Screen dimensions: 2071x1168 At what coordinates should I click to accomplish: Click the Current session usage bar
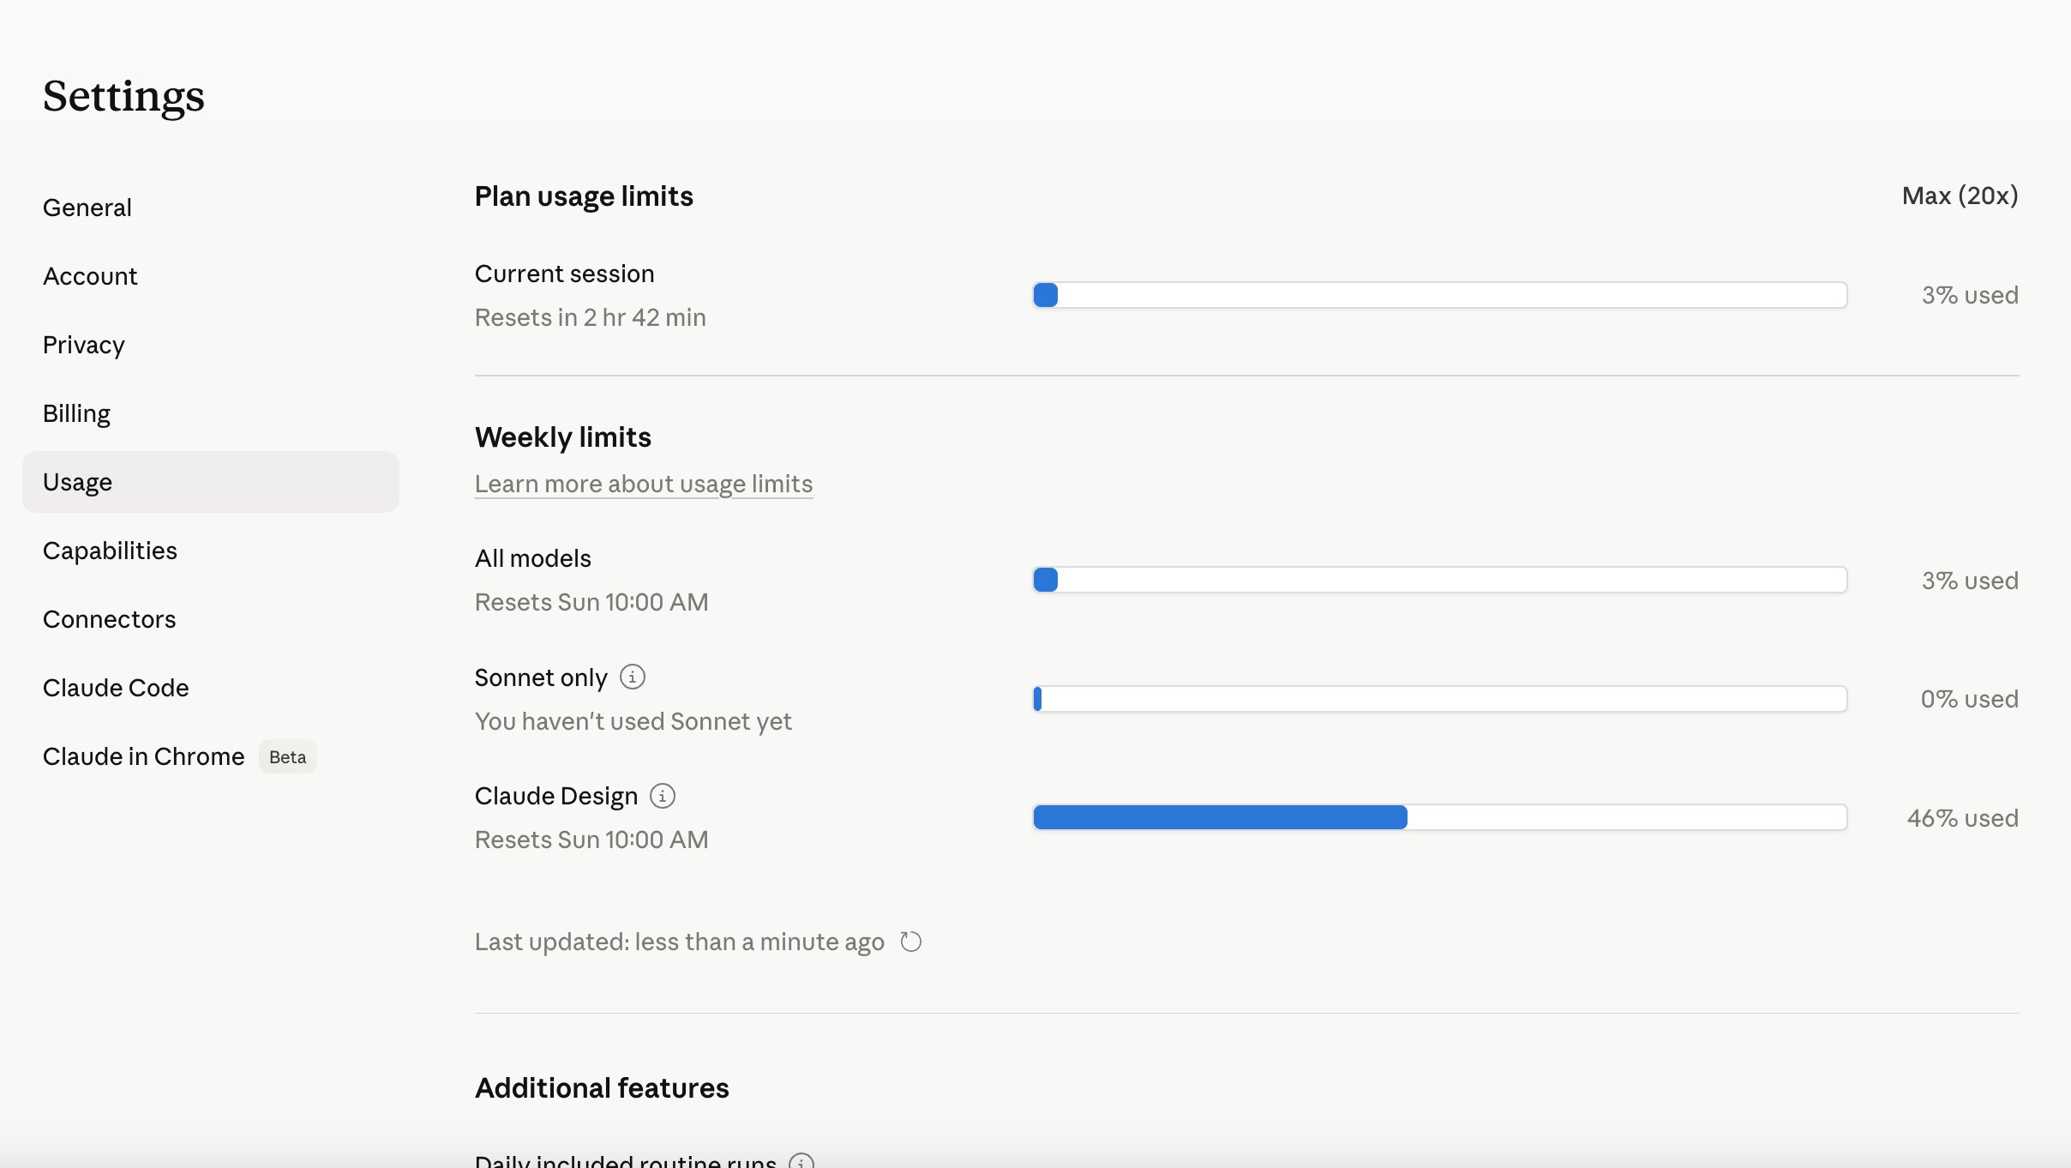pyautogui.click(x=1440, y=295)
